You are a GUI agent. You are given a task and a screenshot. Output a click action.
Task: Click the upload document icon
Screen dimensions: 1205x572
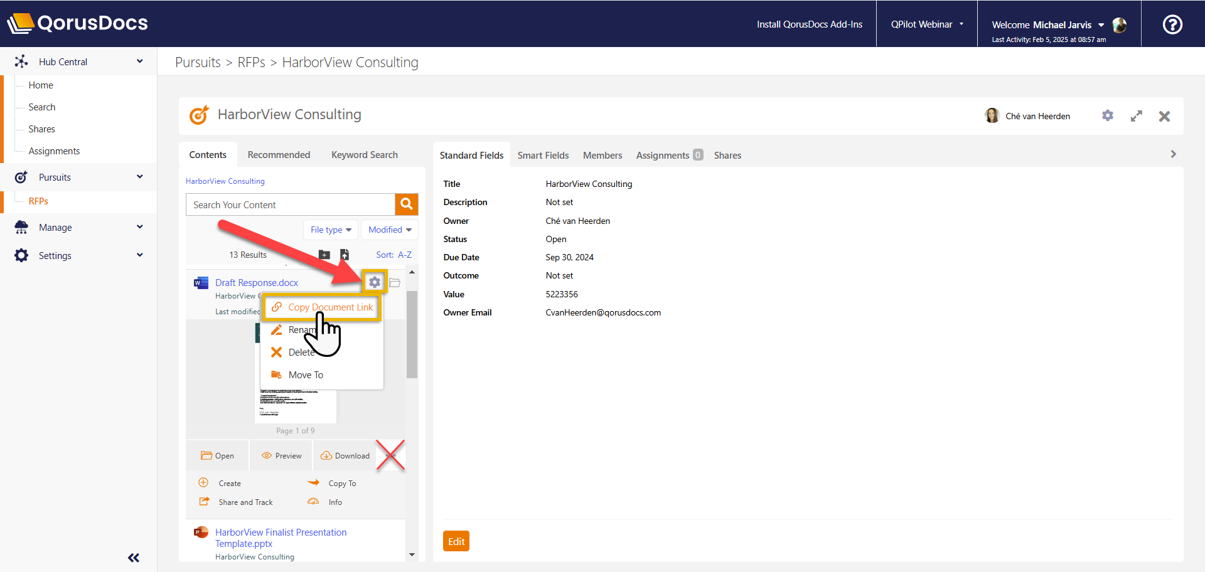[345, 255]
